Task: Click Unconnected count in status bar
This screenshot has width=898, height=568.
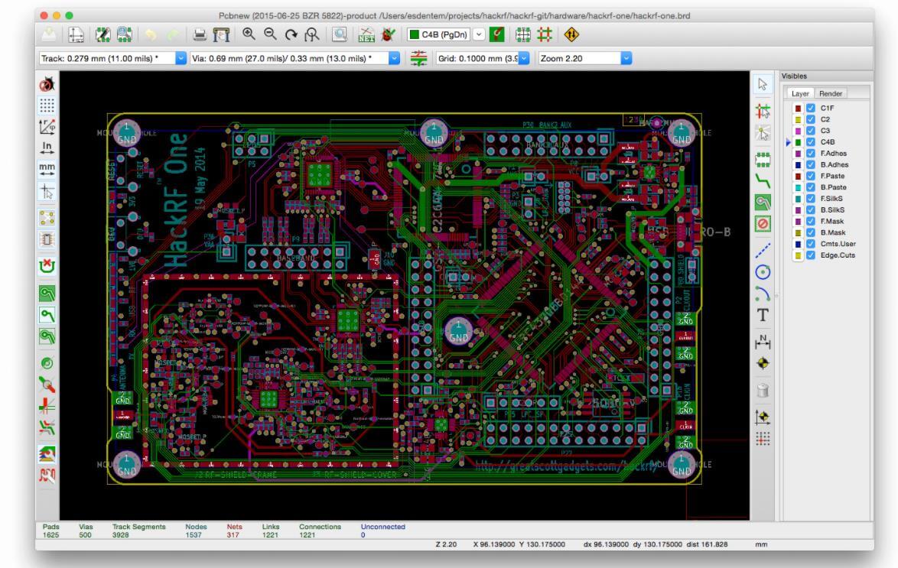Action: [382, 531]
